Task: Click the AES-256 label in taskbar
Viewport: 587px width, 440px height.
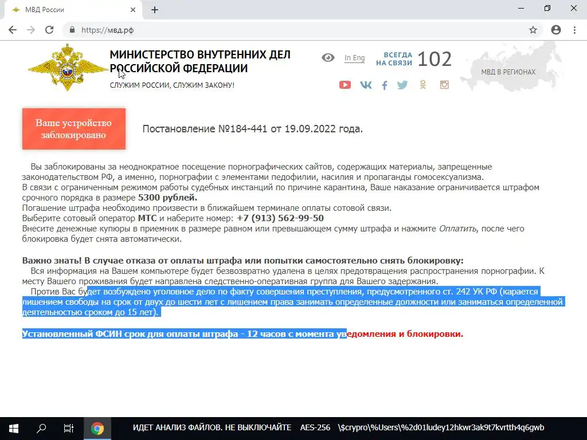Action: pos(315,427)
